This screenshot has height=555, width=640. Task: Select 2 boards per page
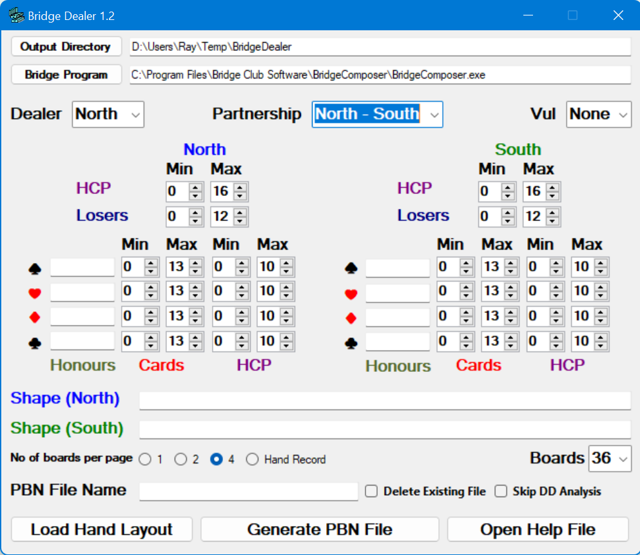tap(180, 459)
